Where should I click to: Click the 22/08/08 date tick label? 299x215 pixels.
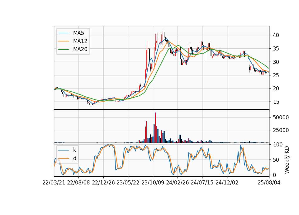78,183
